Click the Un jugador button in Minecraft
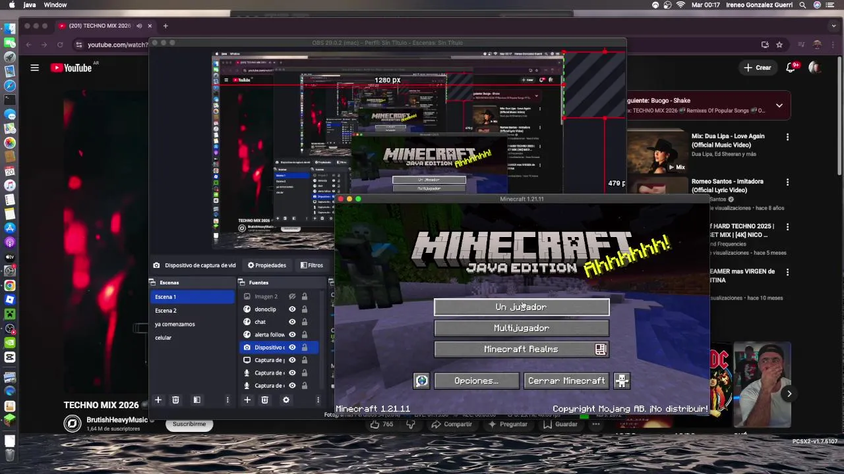 pyautogui.click(x=522, y=307)
